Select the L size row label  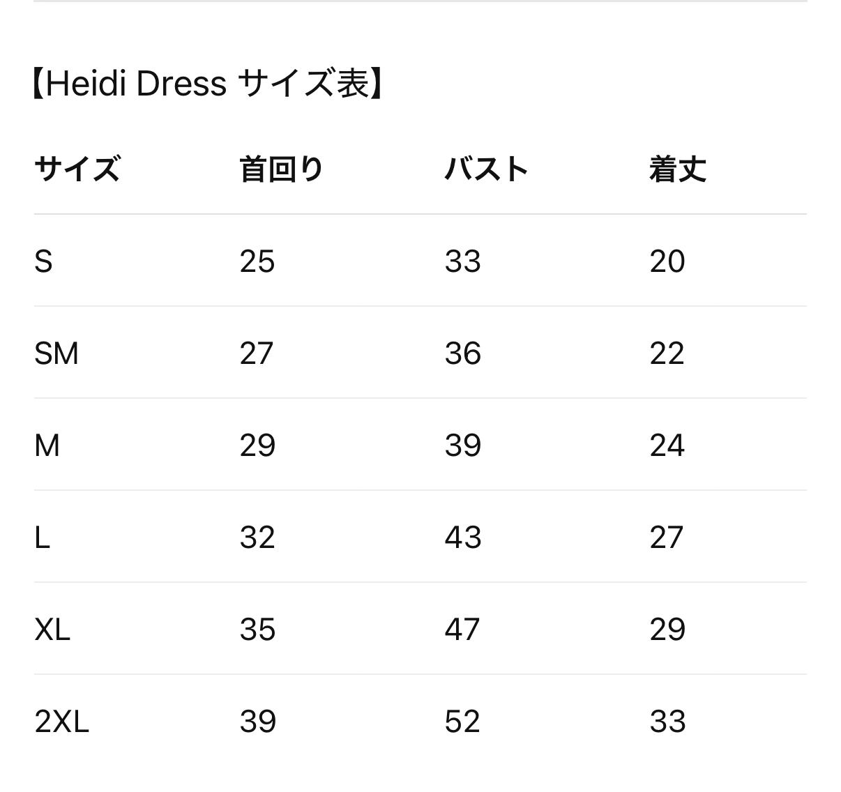[42, 538]
